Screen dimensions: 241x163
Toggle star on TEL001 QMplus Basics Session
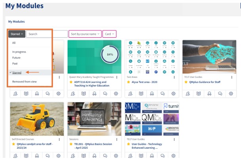point(71,144)
